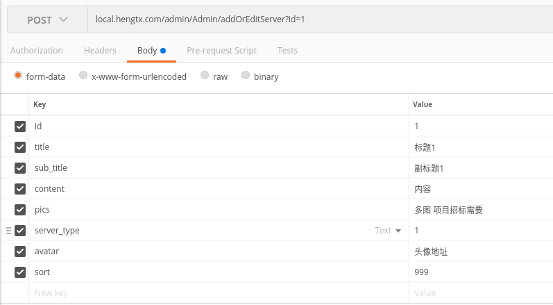Click the sort key field
Viewport: 553px width, 305px height.
219,272
